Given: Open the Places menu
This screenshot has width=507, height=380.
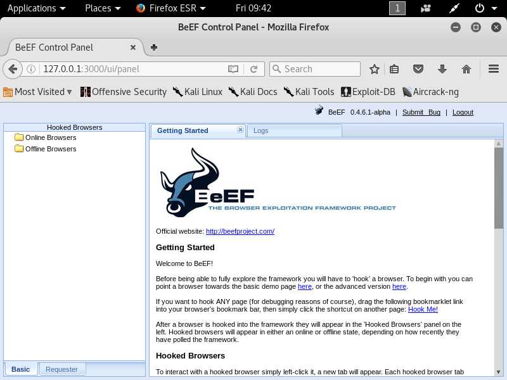Looking at the screenshot, I should [x=103, y=8].
